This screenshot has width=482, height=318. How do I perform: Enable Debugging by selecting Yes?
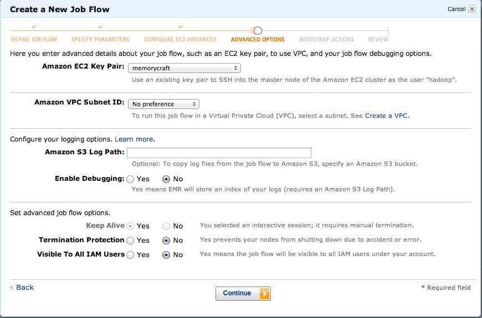click(130, 179)
